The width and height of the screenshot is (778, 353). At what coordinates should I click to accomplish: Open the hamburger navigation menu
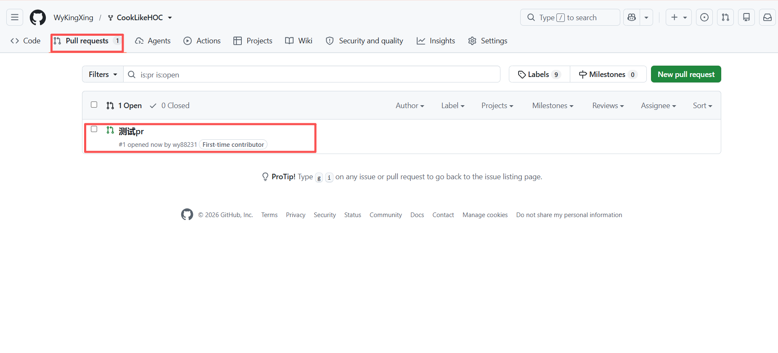pyautogui.click(x=15, y=17)
